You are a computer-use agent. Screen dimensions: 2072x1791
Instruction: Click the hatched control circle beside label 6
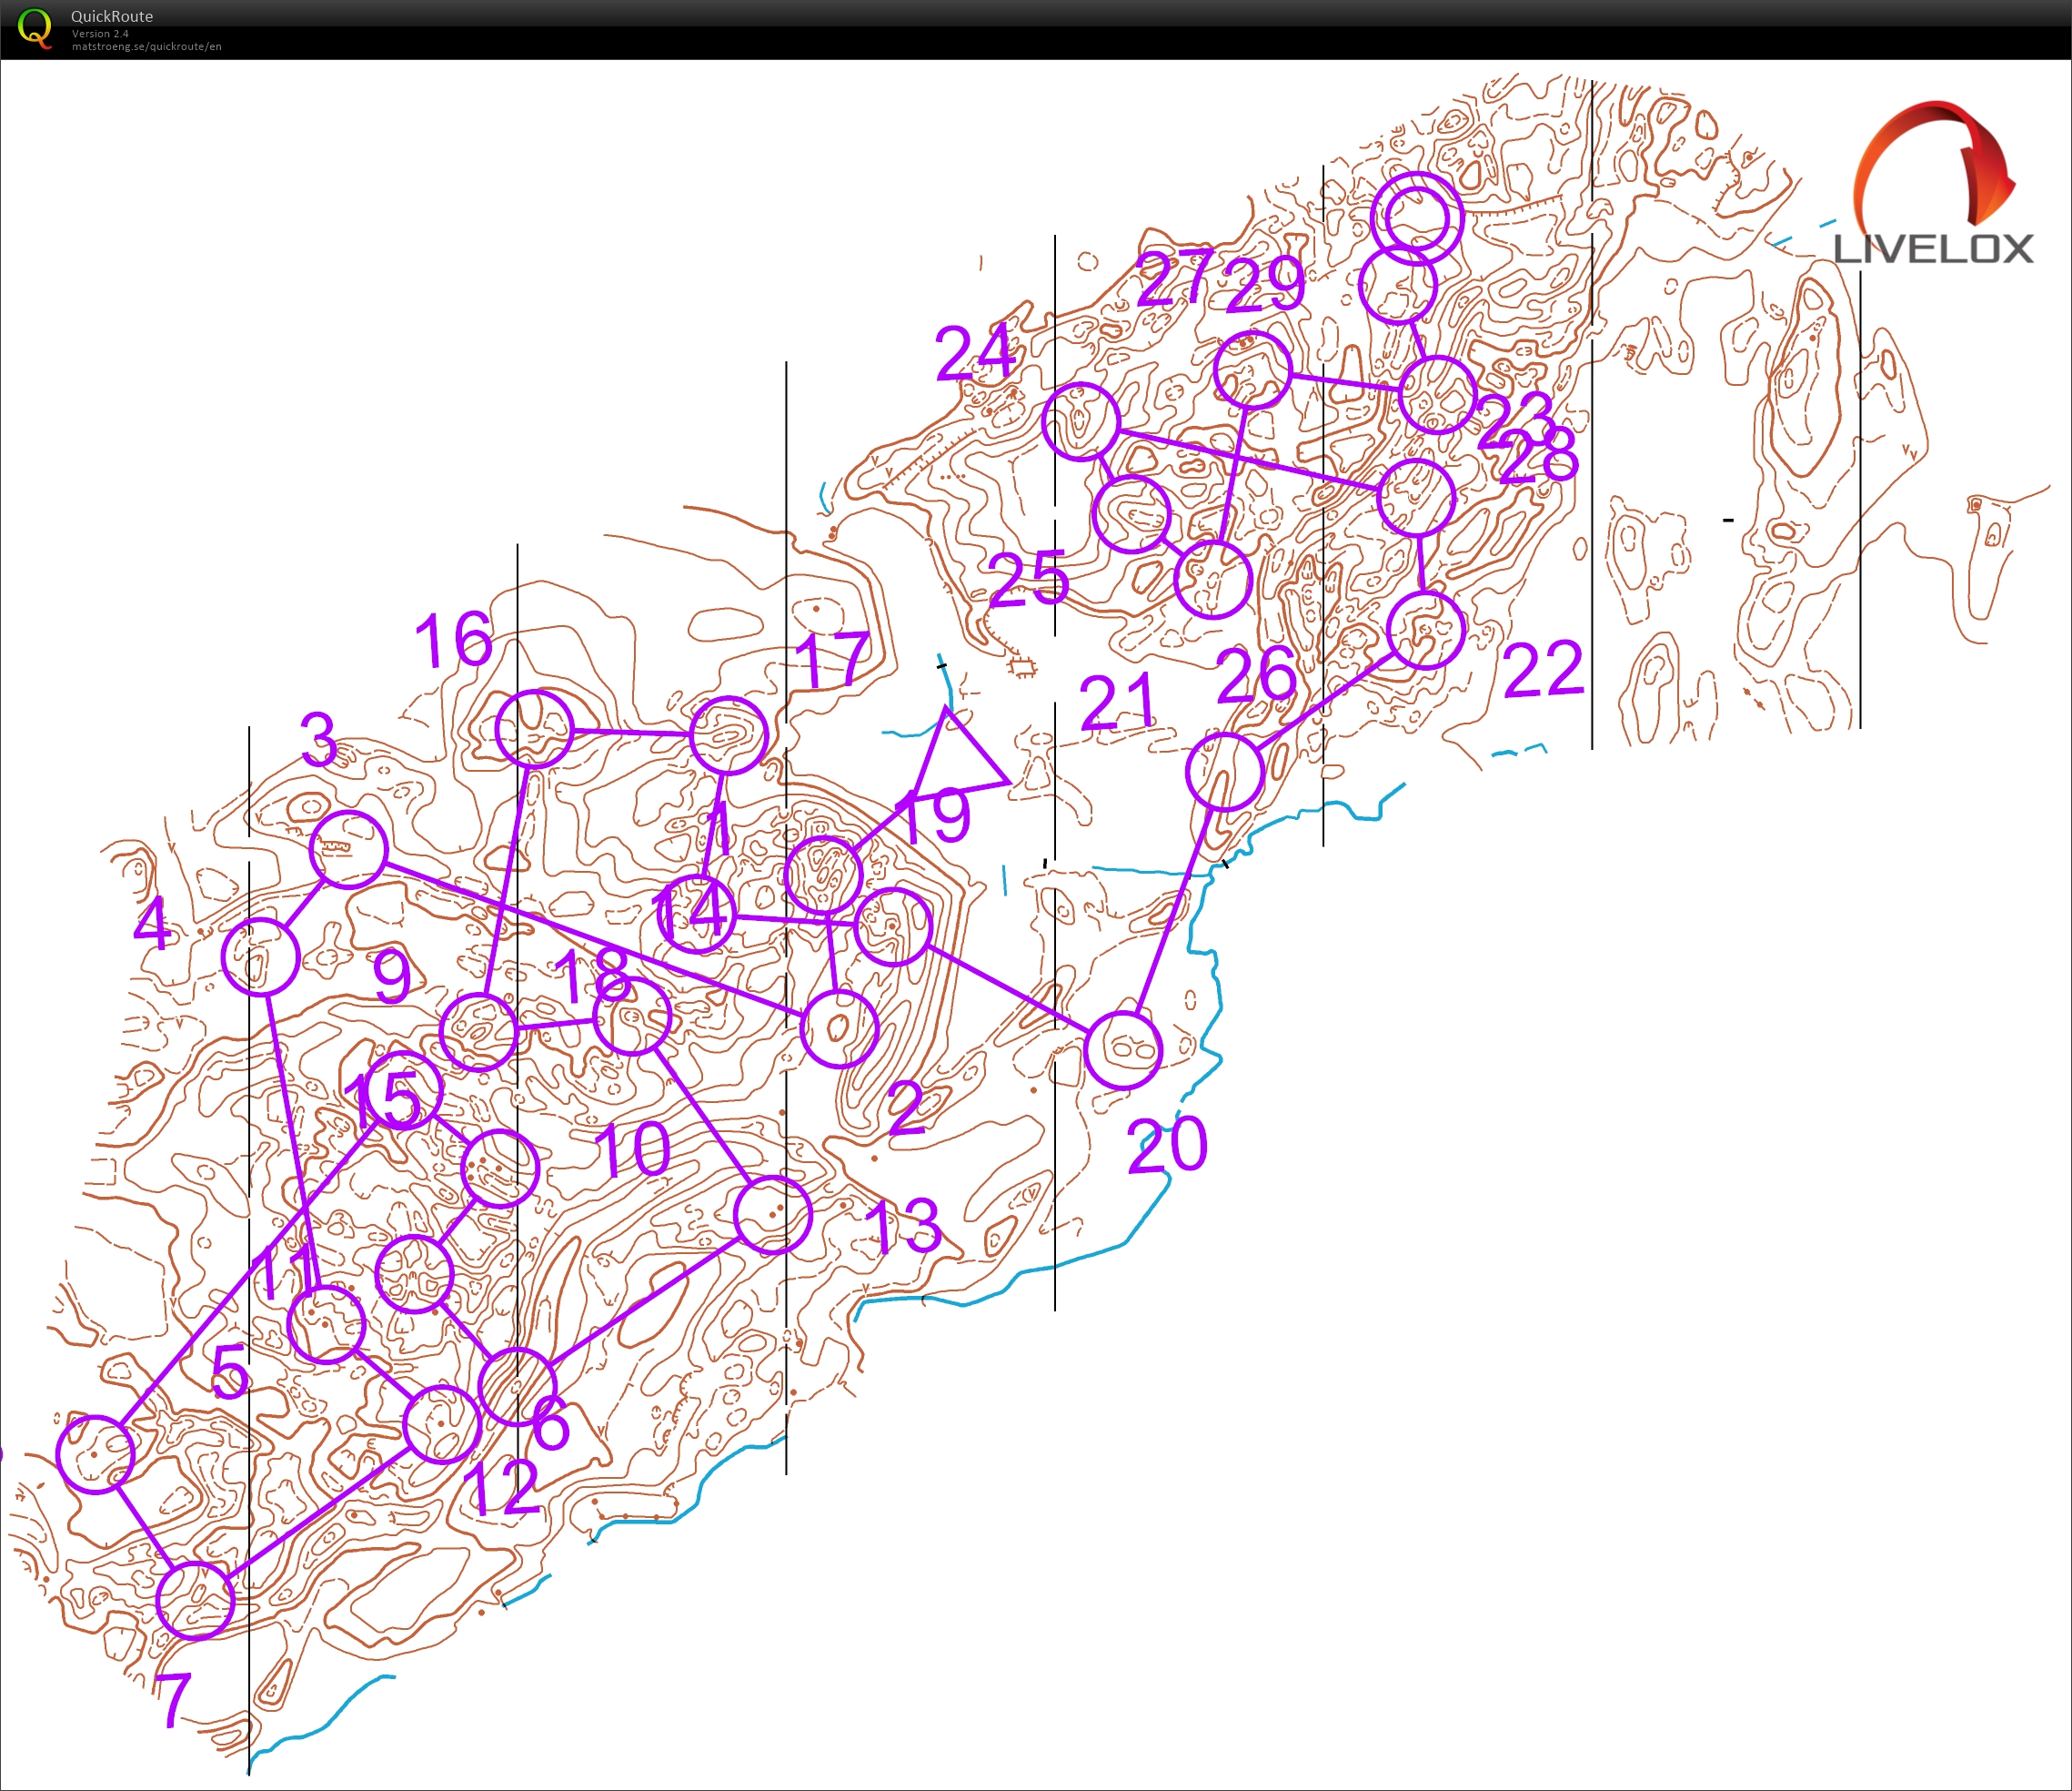coord(517,1386)
